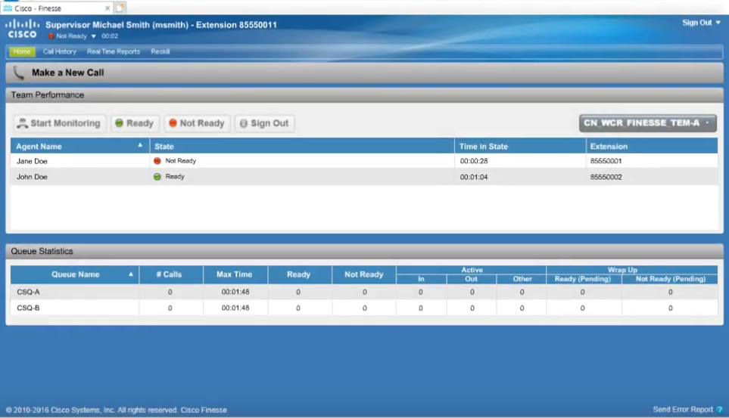This screenshot has width=729, height=418.
Task: Click the Max Time column header
Action: pos(235,274)
